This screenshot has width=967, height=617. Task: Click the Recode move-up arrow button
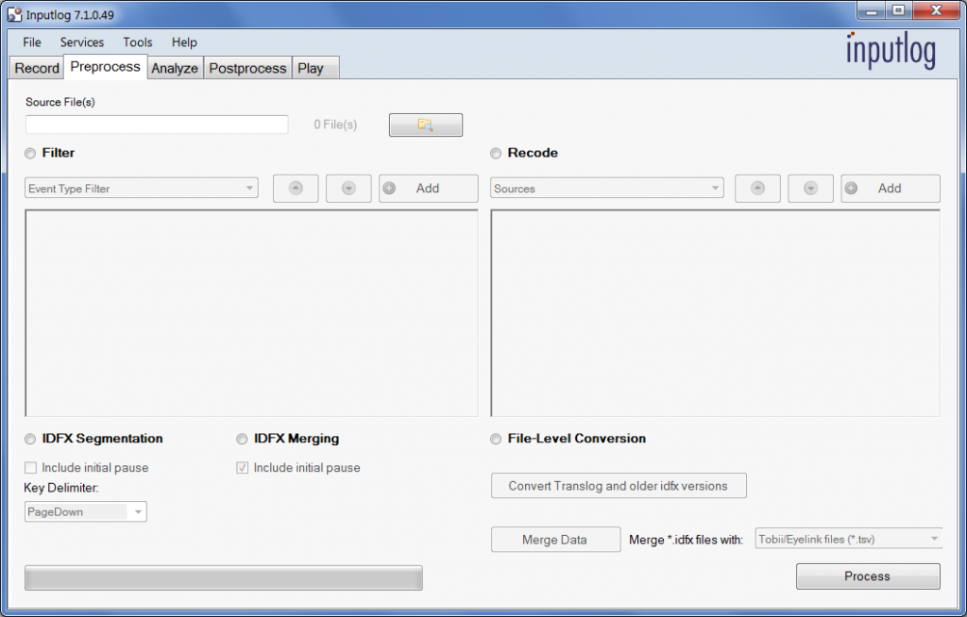(757, 189)
